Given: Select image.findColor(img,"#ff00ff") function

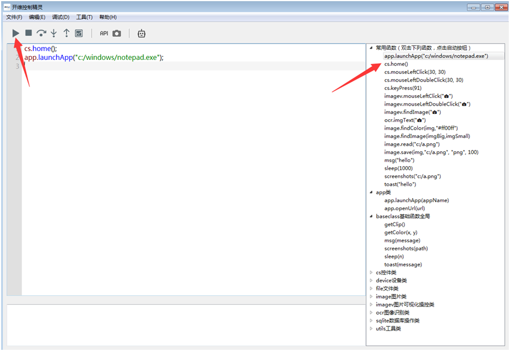Looking at the screenshot, I should click(421, 128).
